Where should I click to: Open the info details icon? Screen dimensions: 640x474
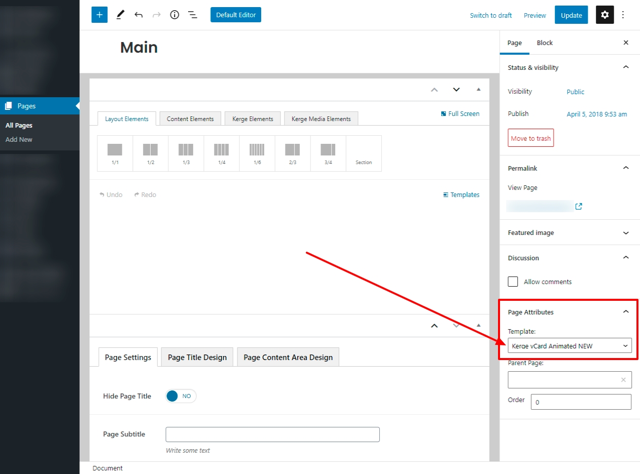pos(174,15)
